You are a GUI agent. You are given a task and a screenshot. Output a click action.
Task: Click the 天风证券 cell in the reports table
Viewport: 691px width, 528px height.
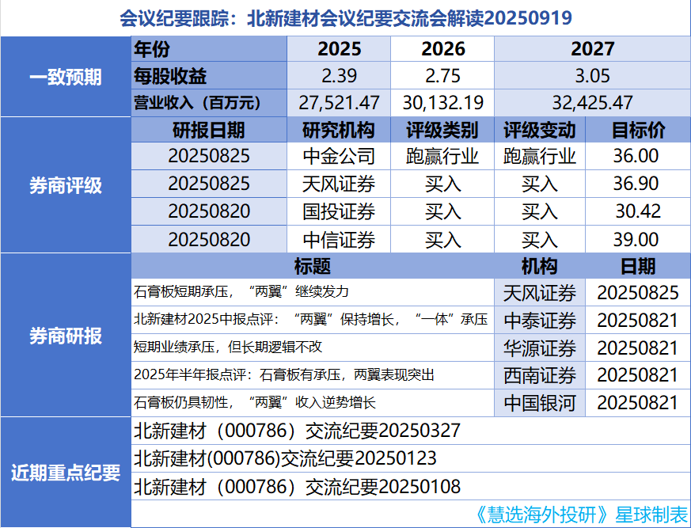tap(540, 292)
